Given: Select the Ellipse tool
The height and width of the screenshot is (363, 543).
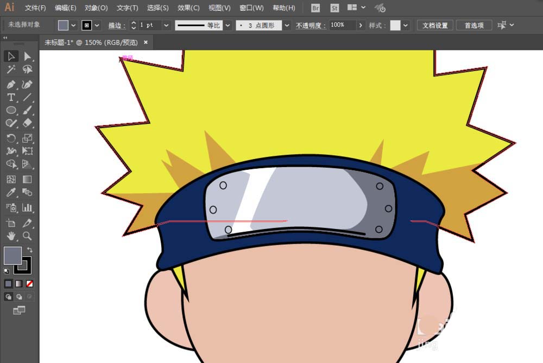Looking at the screenshot, I should point(11,110).
